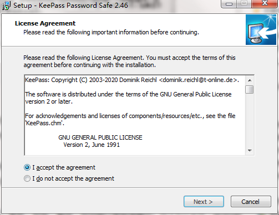
Task: Click the 'I accept the agreement' label text
Action: pos(64,167)
